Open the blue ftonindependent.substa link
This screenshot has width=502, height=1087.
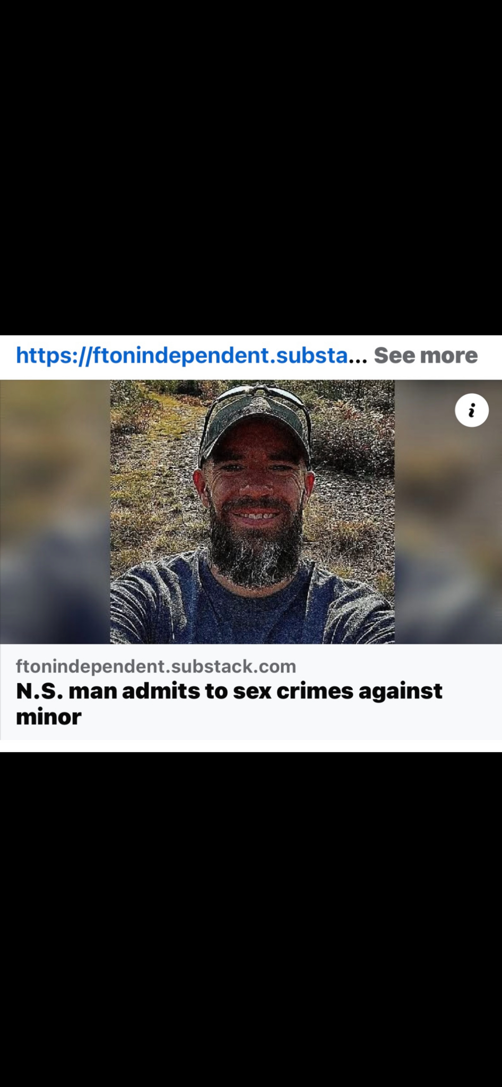(x=182, y=355)
